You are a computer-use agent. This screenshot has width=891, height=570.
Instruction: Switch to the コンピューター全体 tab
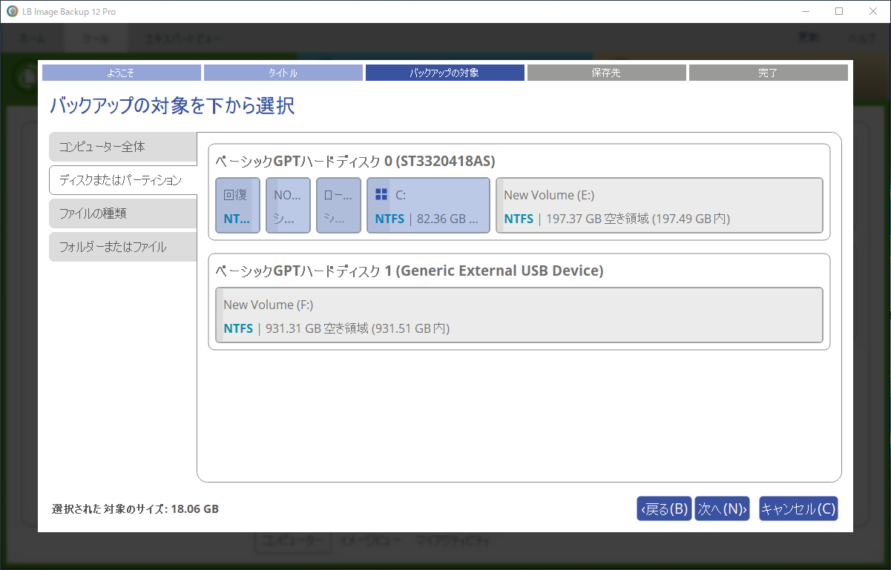(x=122, y=147)
